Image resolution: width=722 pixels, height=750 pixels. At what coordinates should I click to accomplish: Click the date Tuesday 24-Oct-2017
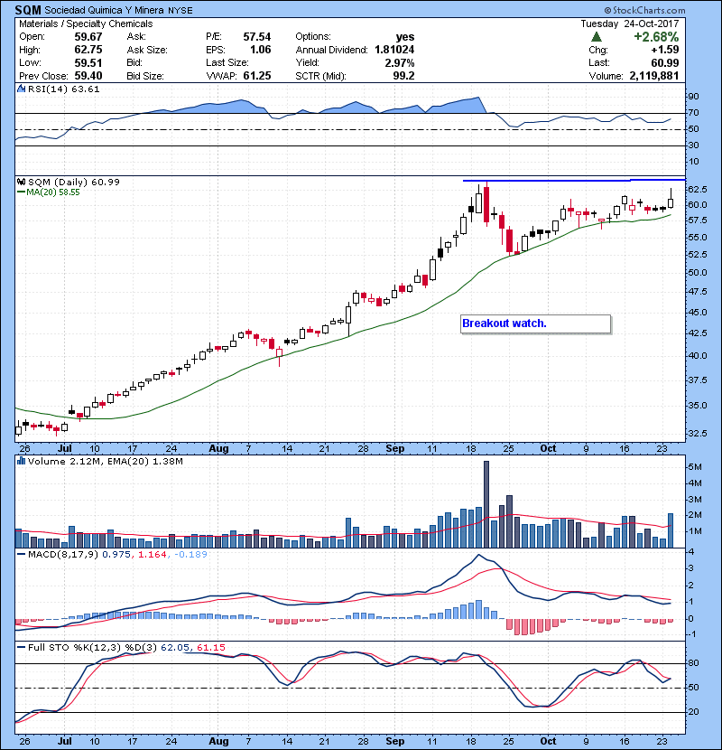tap(630, 23)
